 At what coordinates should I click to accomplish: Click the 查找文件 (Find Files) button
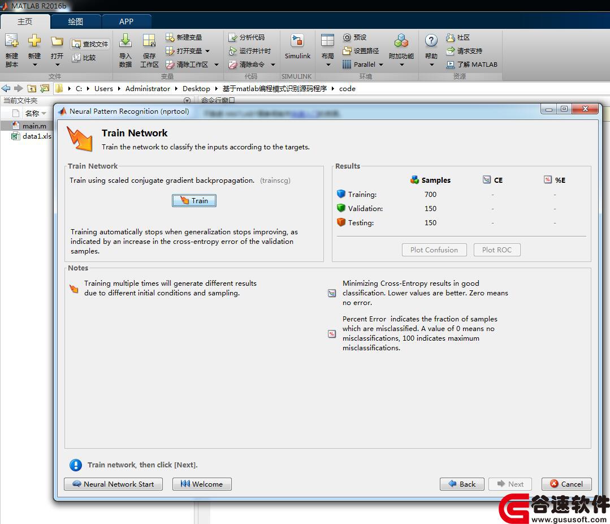click(90, 44)
